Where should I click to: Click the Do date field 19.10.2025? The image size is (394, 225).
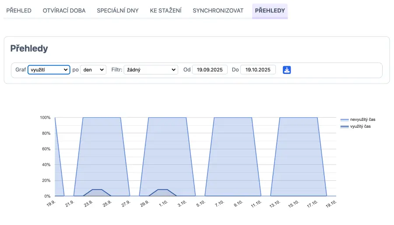tap(258, 70)
